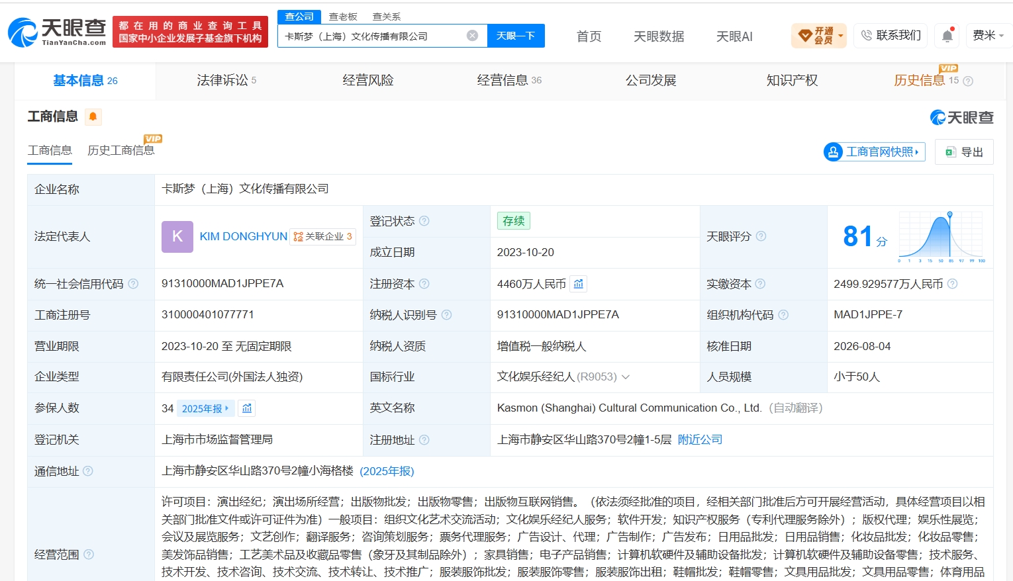Viewport: 1013px width, 581px height.
Task: Expand the 文化娱乐经纪人 industry chevron
Action: 626,377
